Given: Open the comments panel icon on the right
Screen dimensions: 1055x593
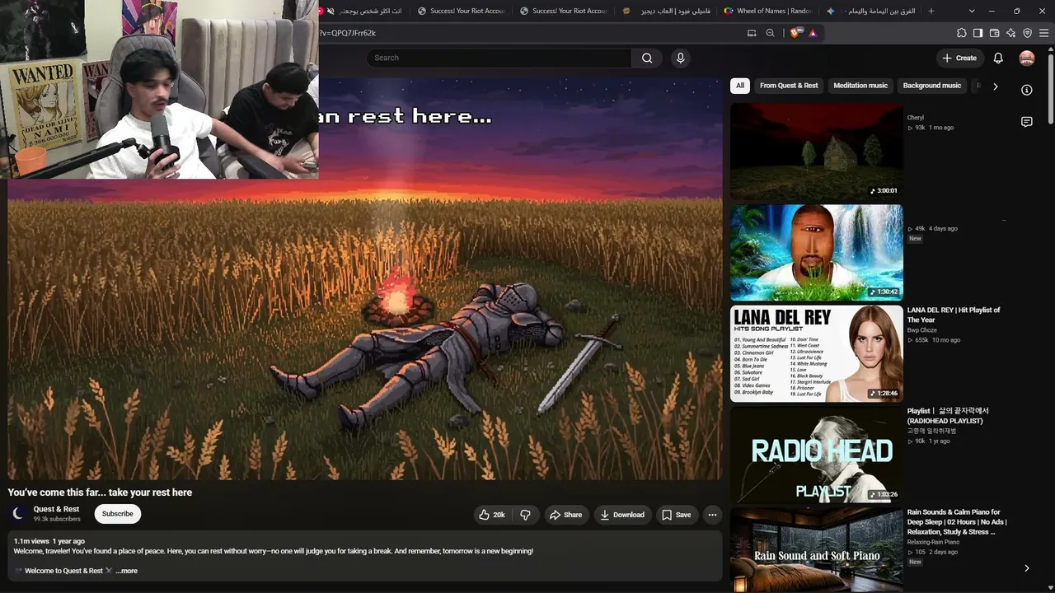Looking at the screenshot, I should 1027,122.
